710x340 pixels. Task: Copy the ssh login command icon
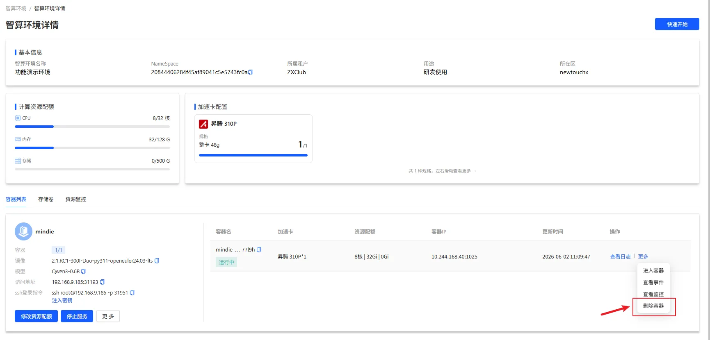[x=132, y=292]
